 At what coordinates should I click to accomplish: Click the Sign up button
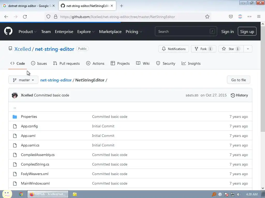(247, 31)
